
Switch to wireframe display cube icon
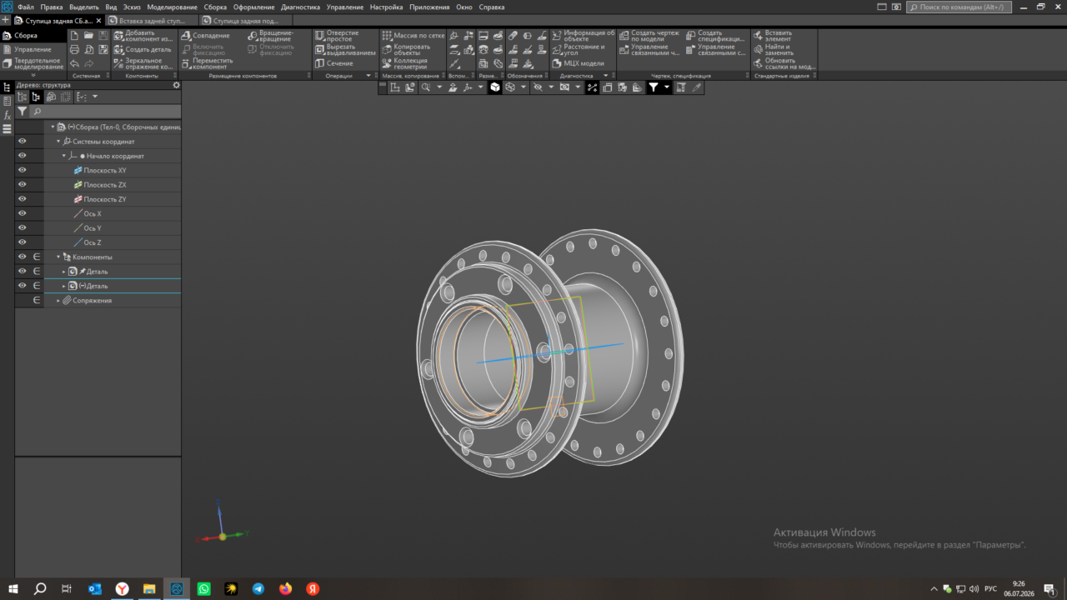pyautogui.click(x=508, y=87)
